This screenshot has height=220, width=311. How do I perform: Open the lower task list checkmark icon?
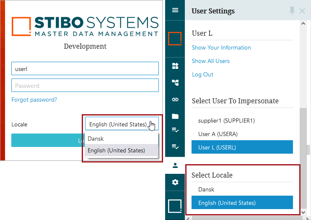(175, 147)
